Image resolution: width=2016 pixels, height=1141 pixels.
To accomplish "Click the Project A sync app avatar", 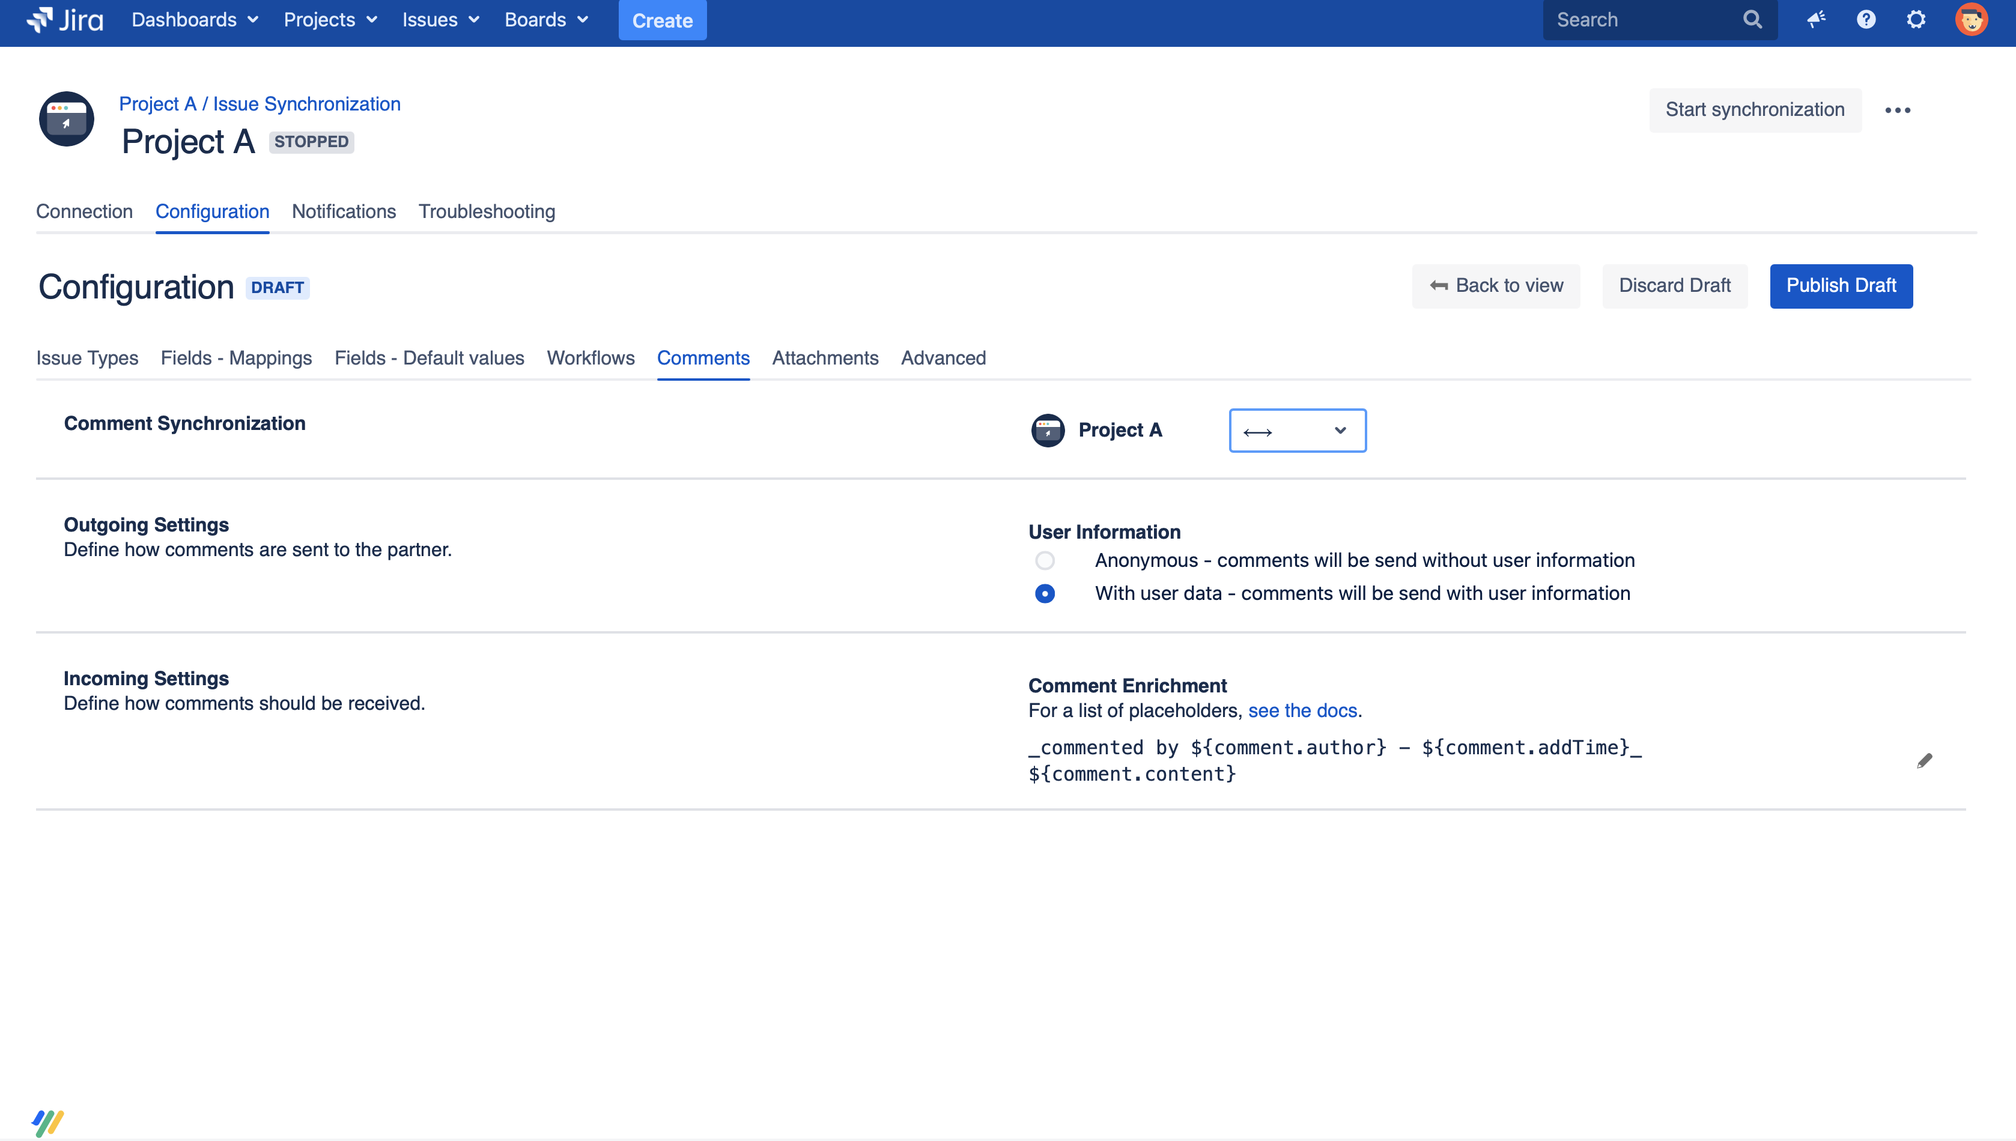I will click(x=1047, y=429).
